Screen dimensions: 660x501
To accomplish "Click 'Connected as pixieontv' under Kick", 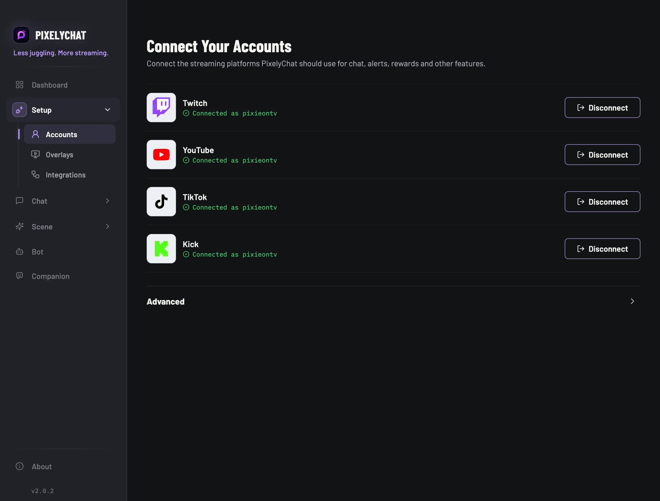I will (235, 254).
